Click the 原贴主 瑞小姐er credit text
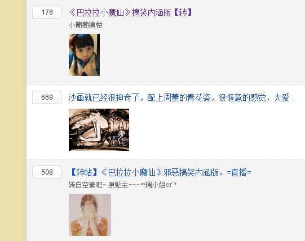The height and width of the screenshot is (241, 305). pos(143,185)
